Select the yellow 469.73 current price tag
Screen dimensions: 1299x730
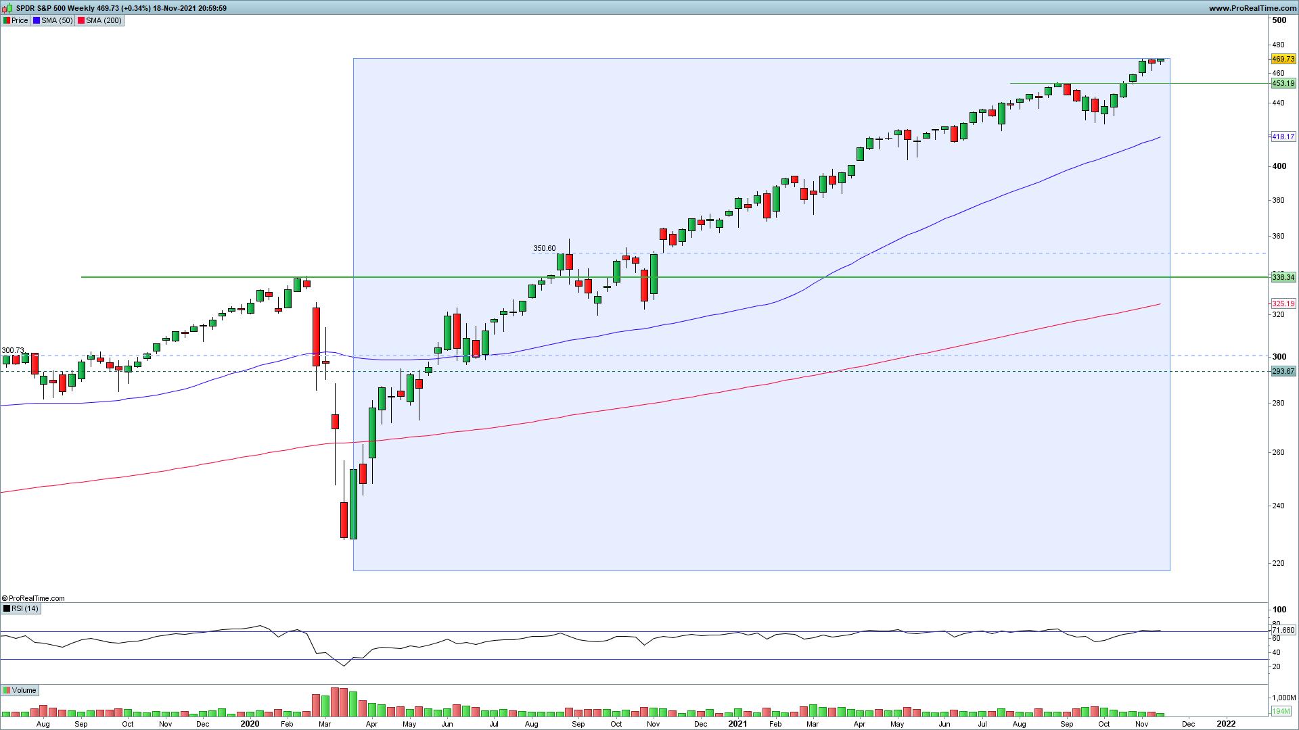coord(1283,59)
